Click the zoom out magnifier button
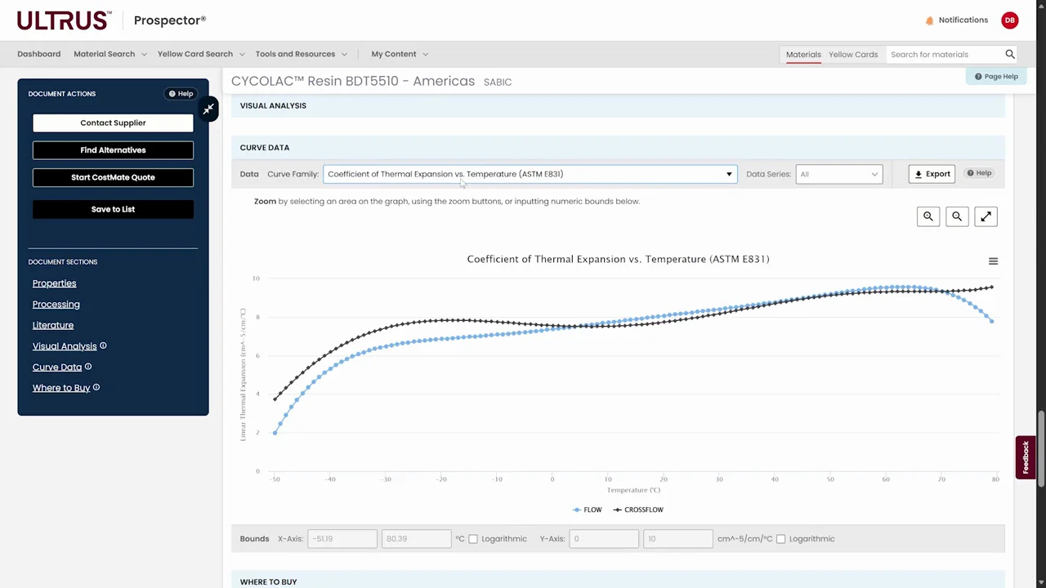Image resolution: width=1046 pixels, height=588 pixels. click(957, 216)
